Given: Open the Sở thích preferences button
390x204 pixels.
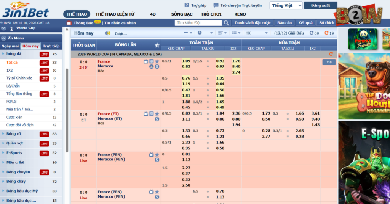Looking at the screenshot, I should coord(326,23).
